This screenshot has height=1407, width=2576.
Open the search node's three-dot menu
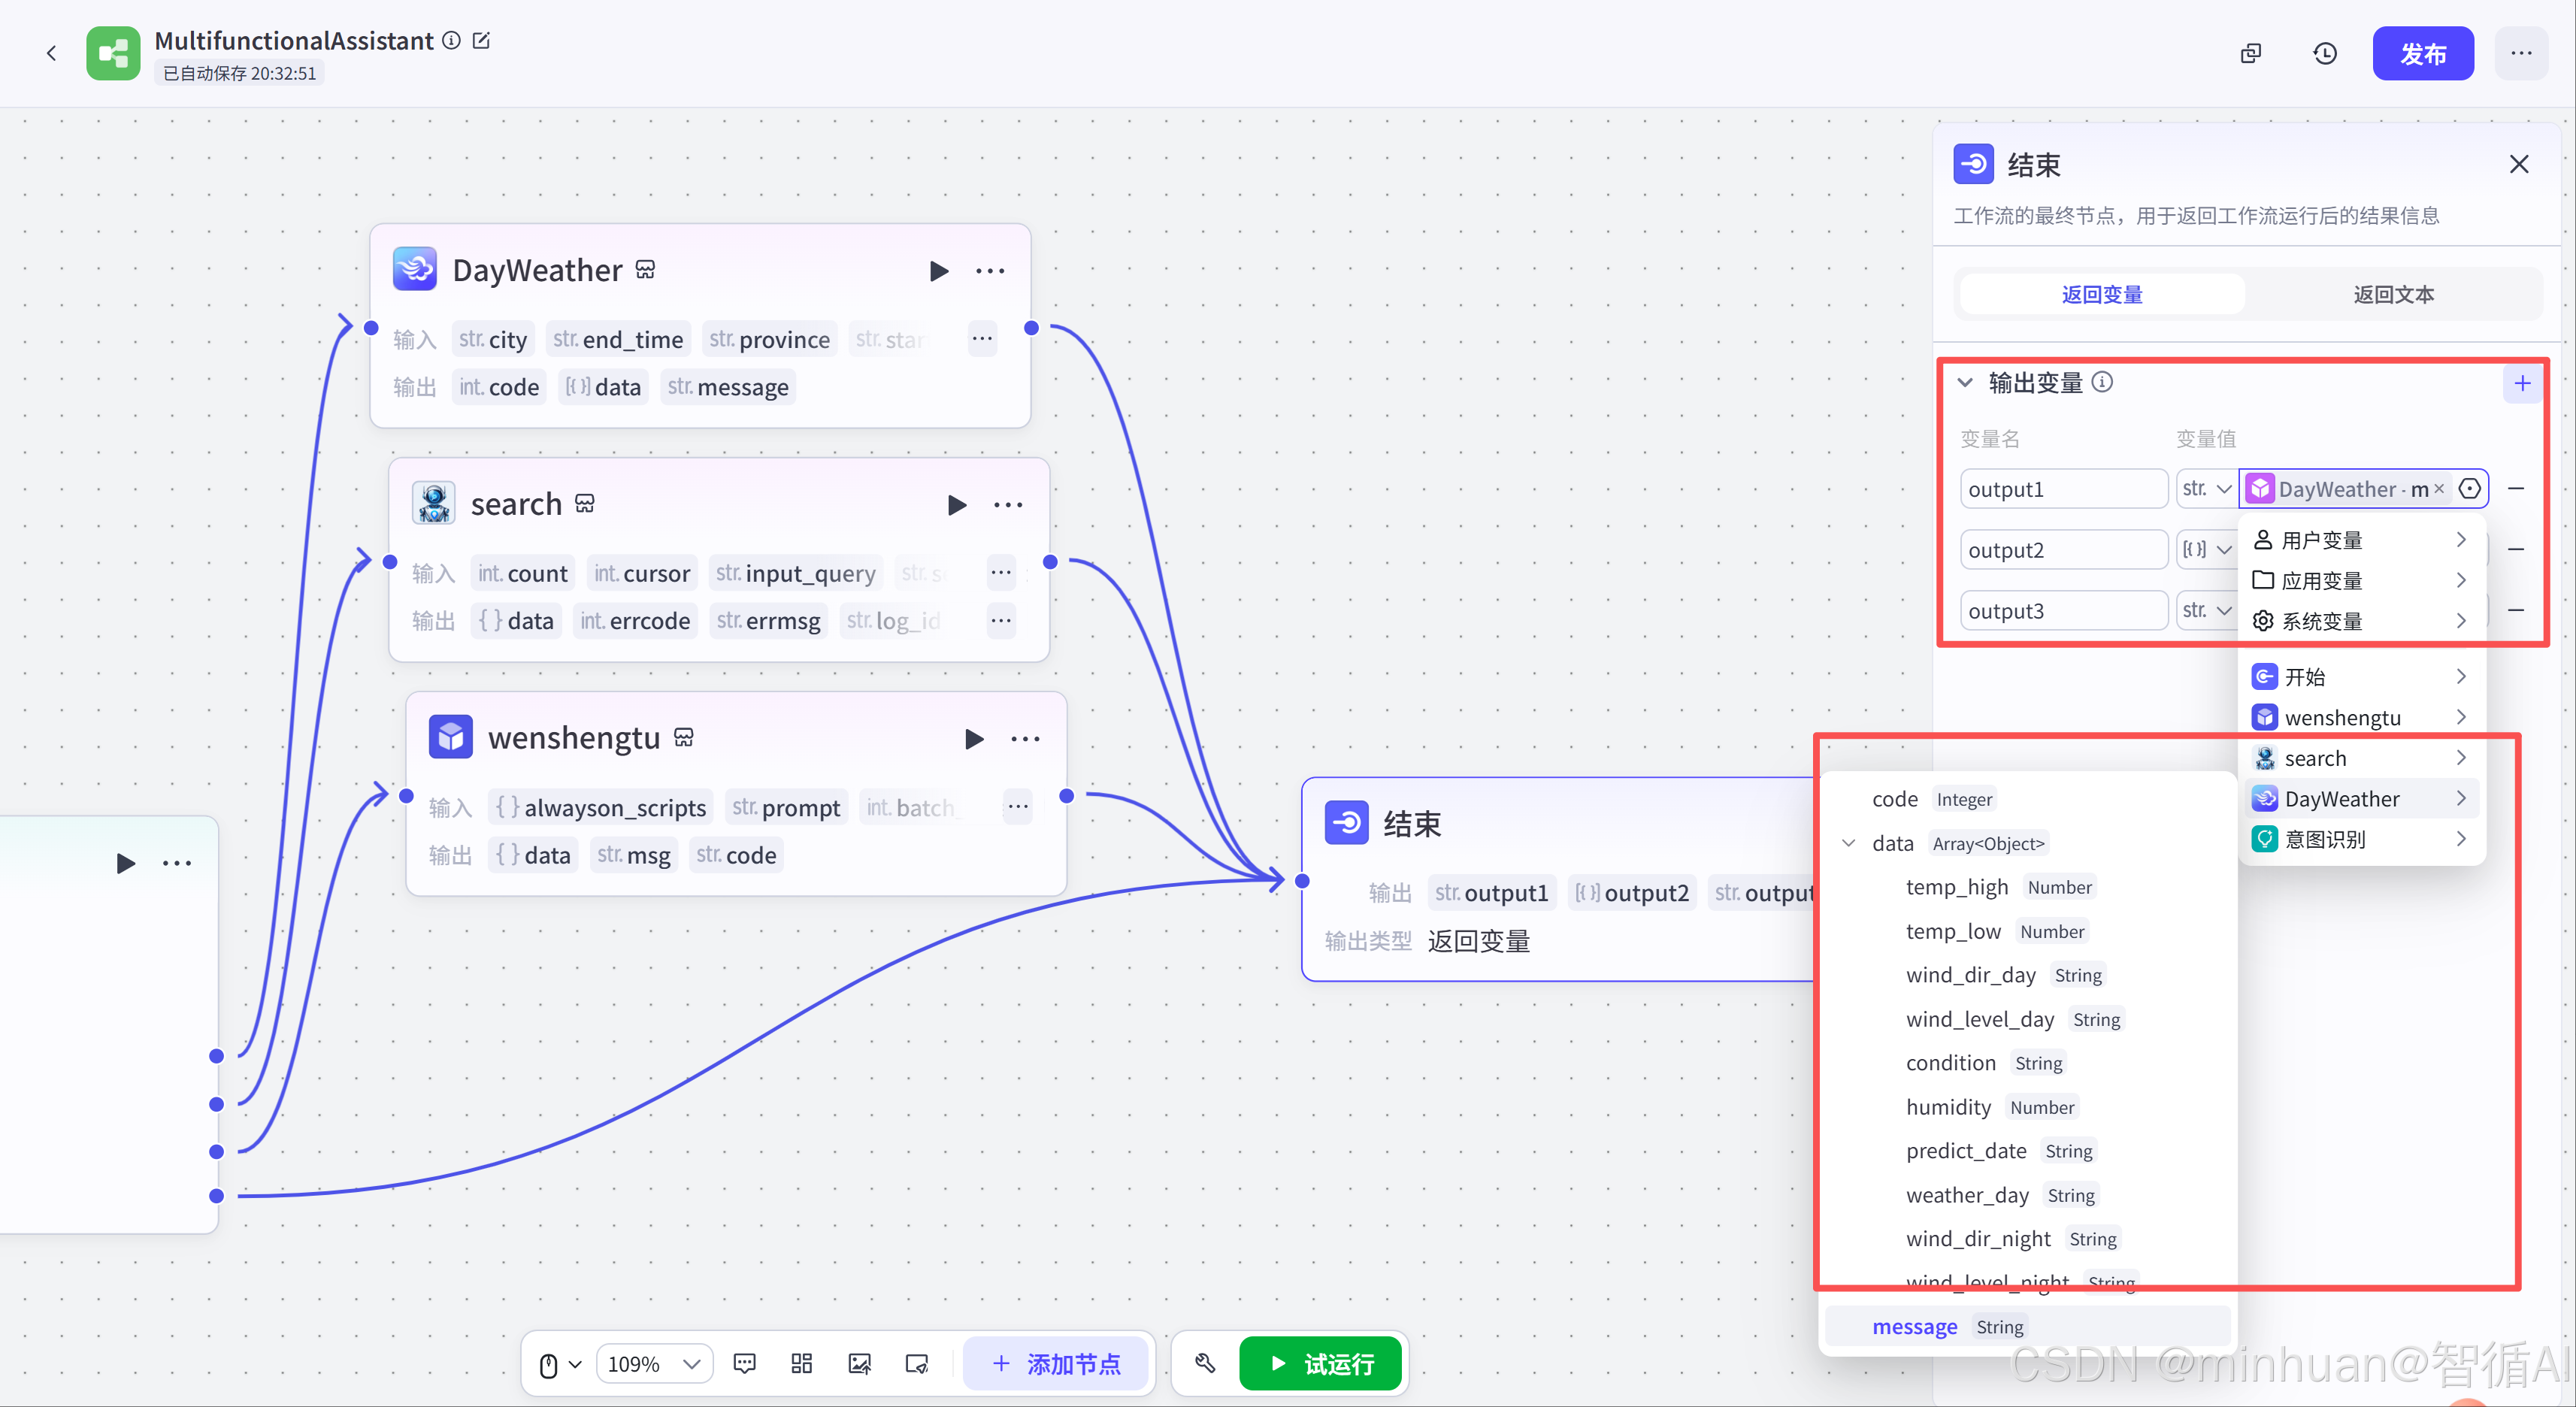coord(1008,505)
